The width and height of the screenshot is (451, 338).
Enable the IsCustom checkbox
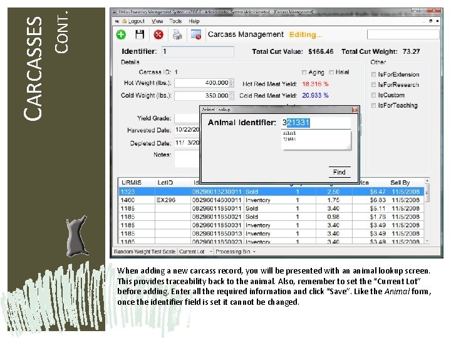pos(373,95)
